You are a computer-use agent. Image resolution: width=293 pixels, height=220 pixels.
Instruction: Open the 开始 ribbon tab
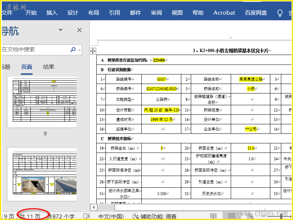pyautogui.click(x=31, y=13)
